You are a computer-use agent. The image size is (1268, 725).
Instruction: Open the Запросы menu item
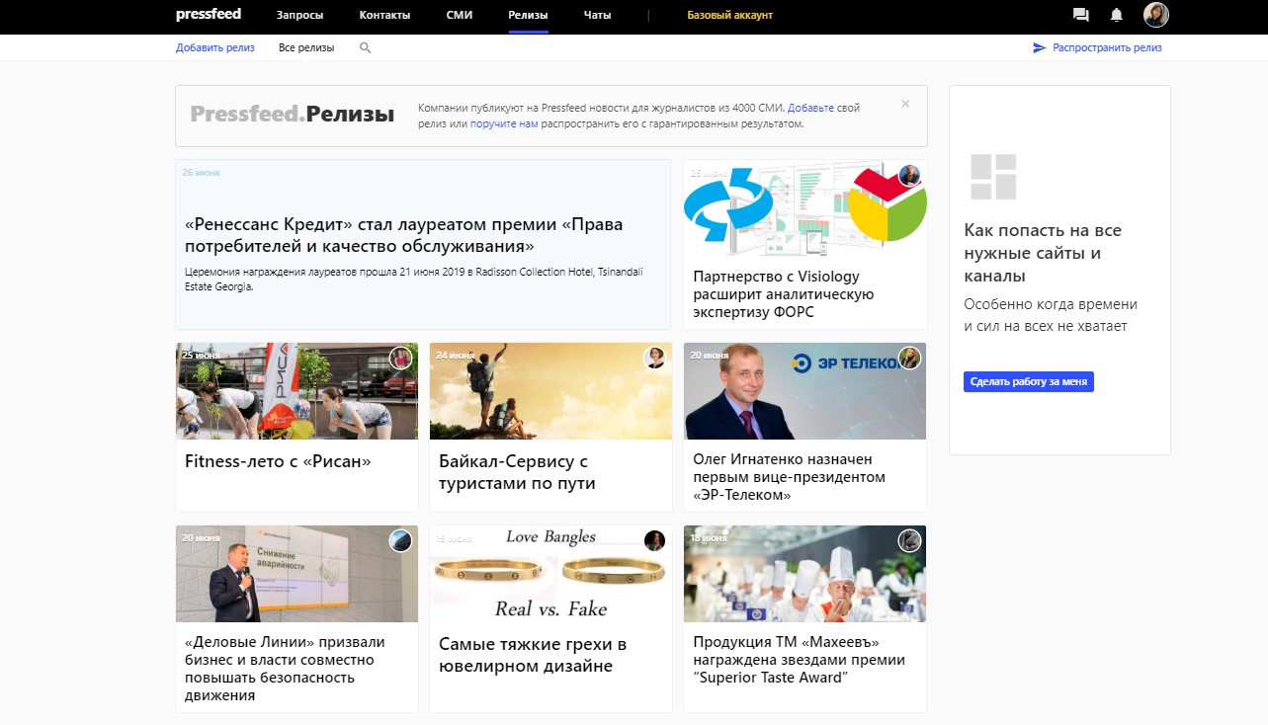[299, 15]
